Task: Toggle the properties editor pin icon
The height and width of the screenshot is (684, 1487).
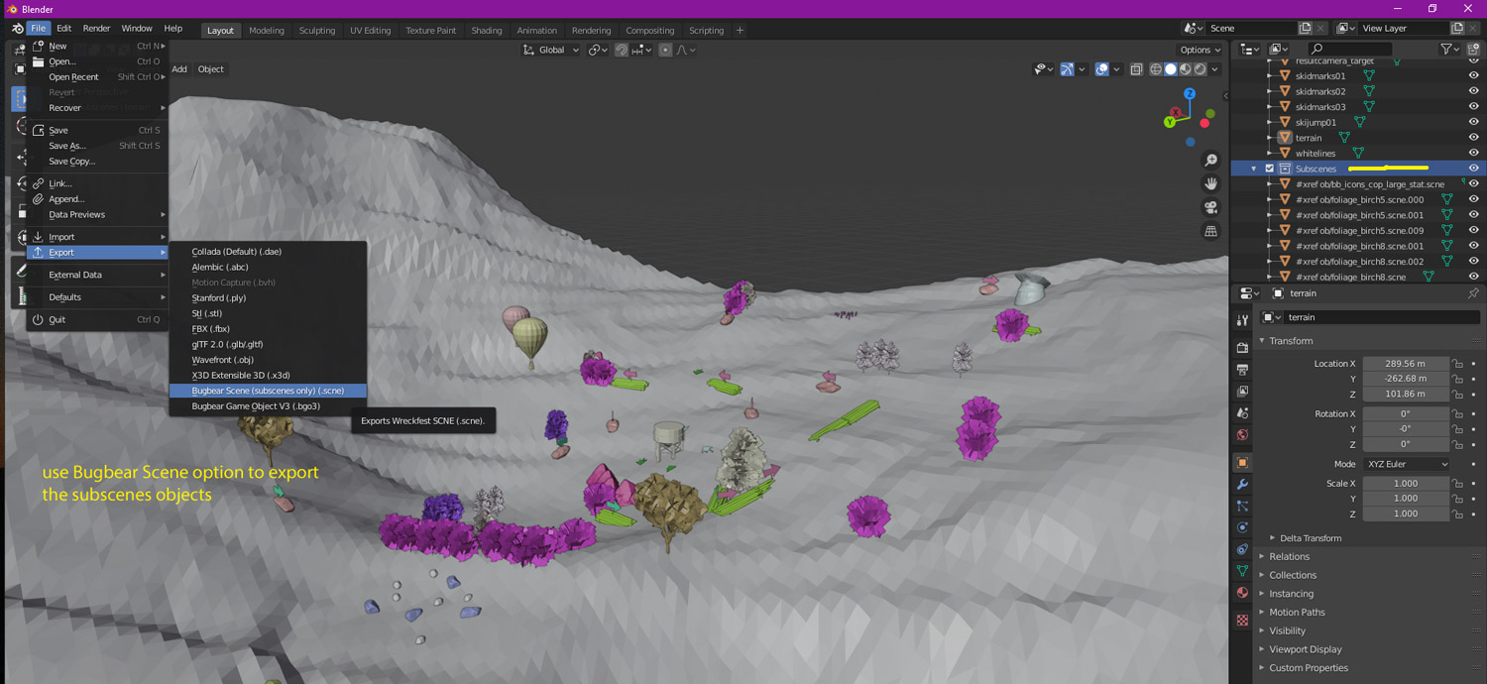Action: 1473,293
